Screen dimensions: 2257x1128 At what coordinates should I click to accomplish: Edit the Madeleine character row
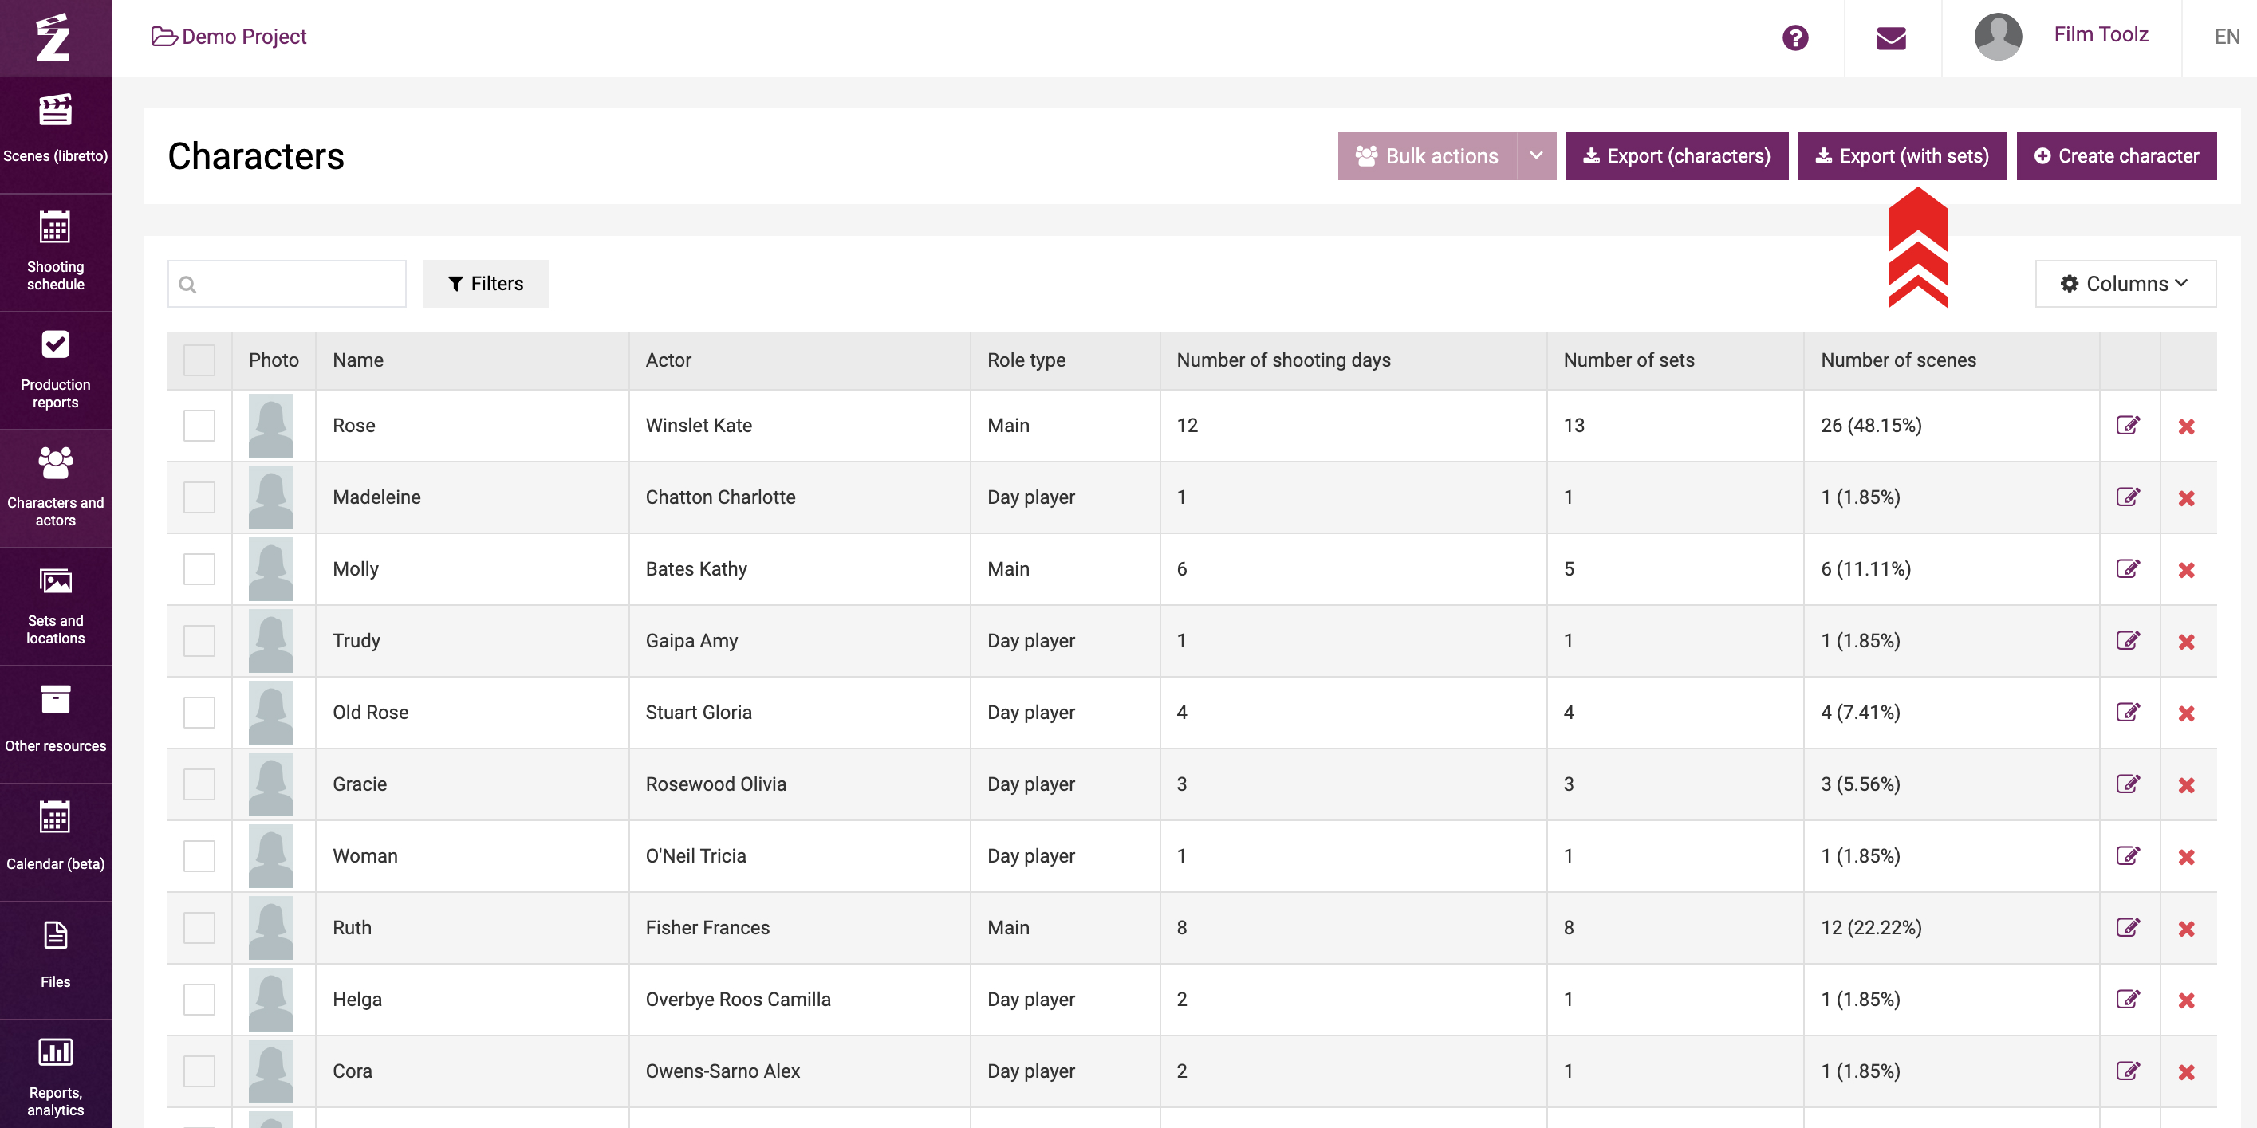2127,497
